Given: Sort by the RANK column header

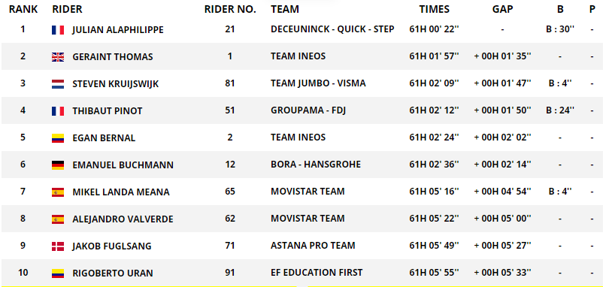Looking at the screenshot, I should point(23,9).
